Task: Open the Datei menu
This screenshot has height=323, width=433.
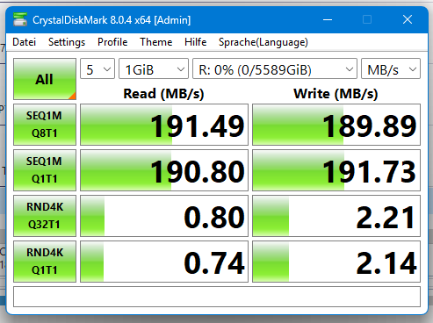Action: point(25,42)
